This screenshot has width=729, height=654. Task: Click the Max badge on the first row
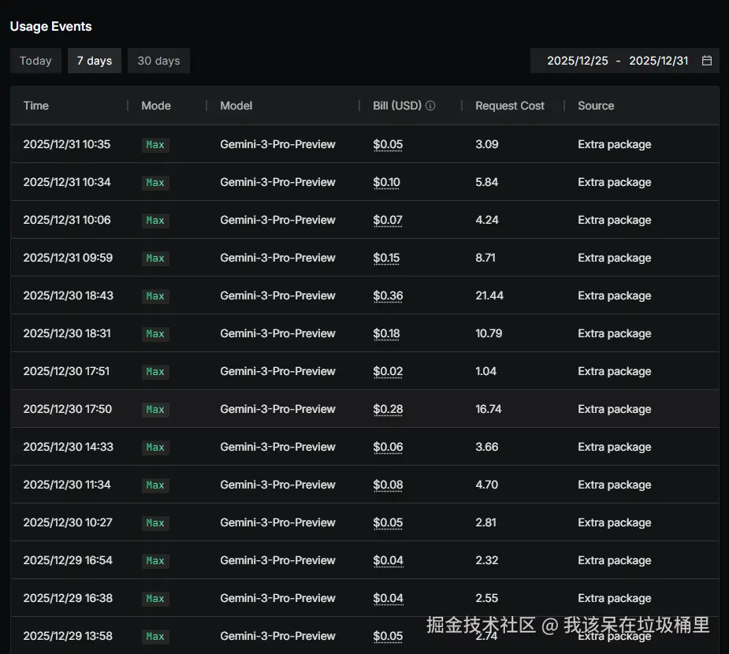pos(155,145)
